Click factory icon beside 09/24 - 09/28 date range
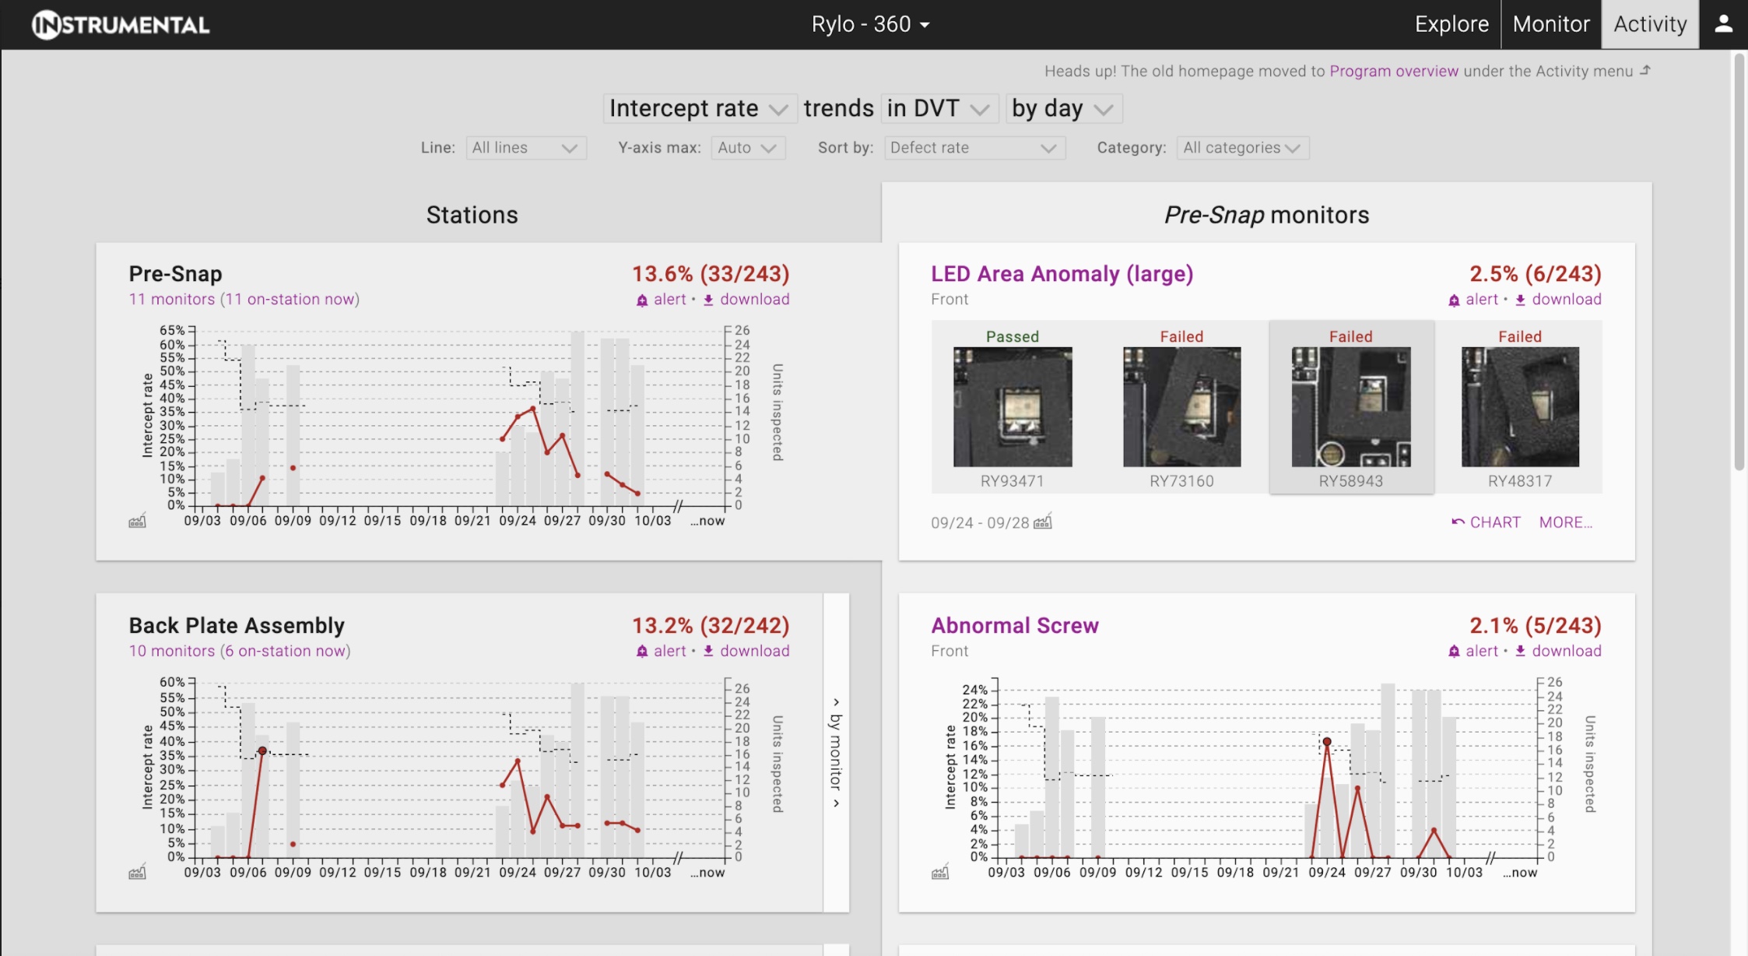 pyautogui.click(x=1043, y=522)
